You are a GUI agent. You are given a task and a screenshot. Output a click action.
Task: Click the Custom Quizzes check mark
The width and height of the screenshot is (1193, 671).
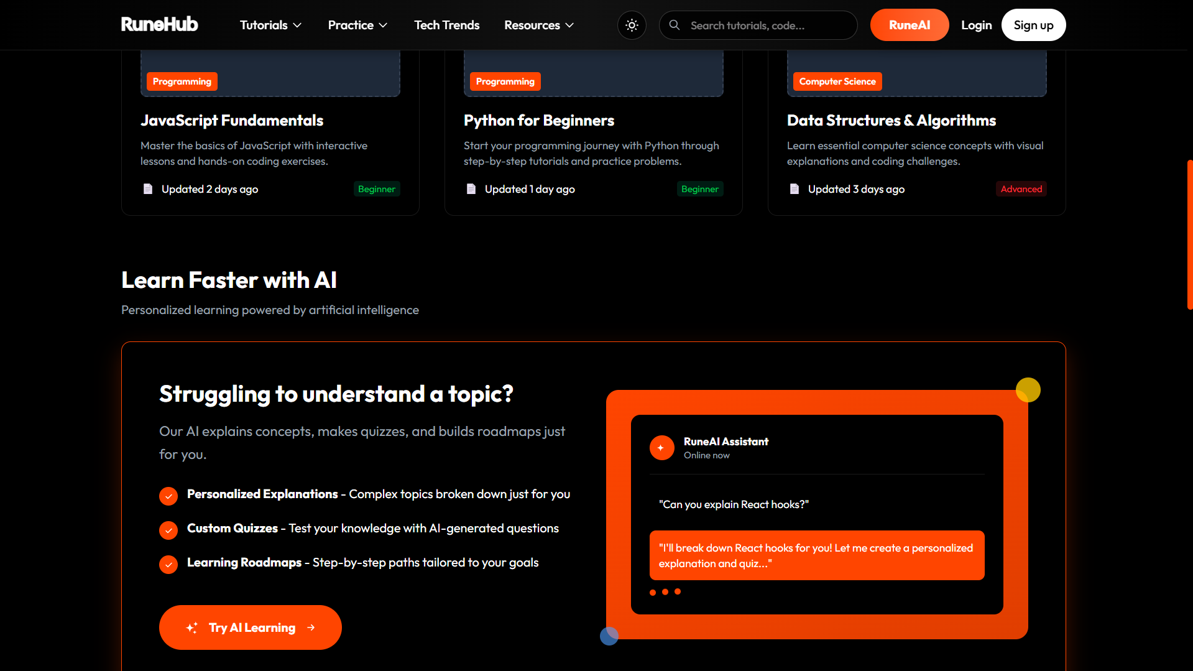pyautogui.click(x=168, y=530)
